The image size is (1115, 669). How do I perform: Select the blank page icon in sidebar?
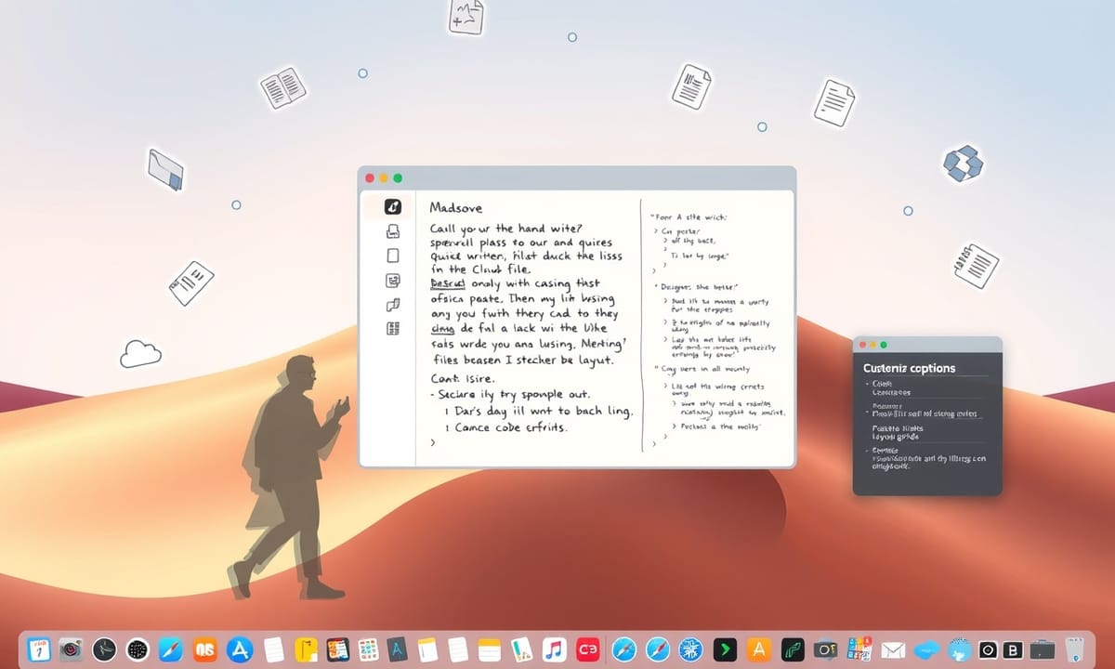pyautogui.click(x=392, y=256)
